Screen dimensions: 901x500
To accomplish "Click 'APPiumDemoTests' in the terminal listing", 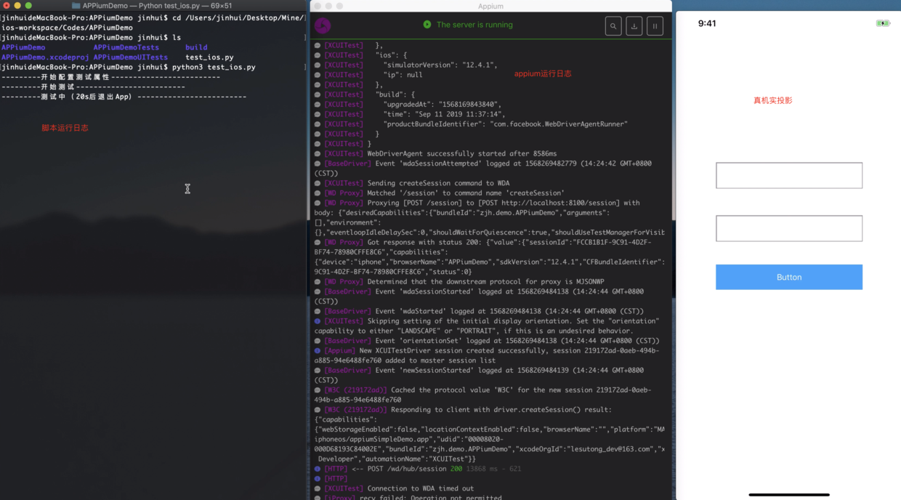I will tap(126, 47).
